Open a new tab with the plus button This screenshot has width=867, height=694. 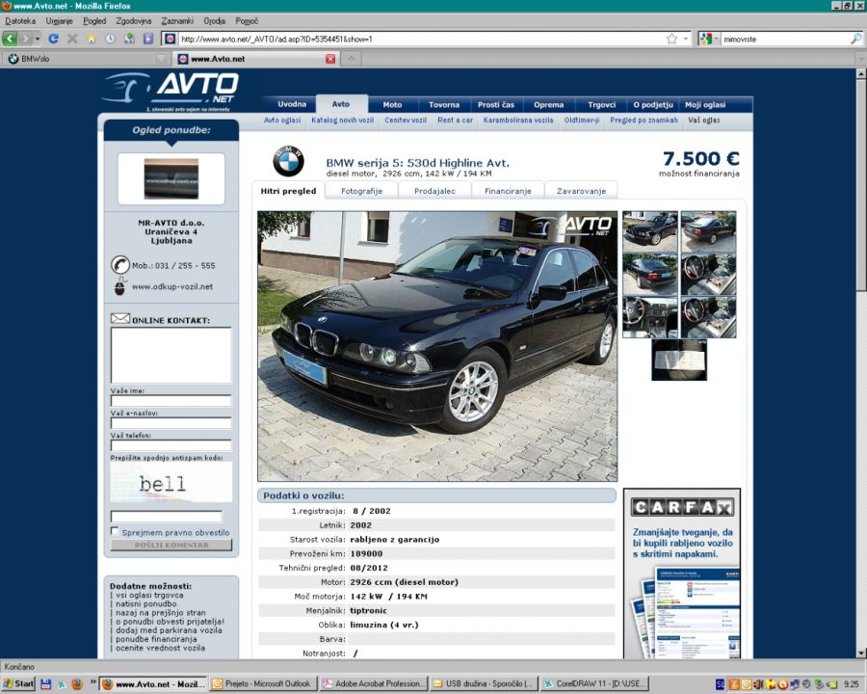(351, 59)
